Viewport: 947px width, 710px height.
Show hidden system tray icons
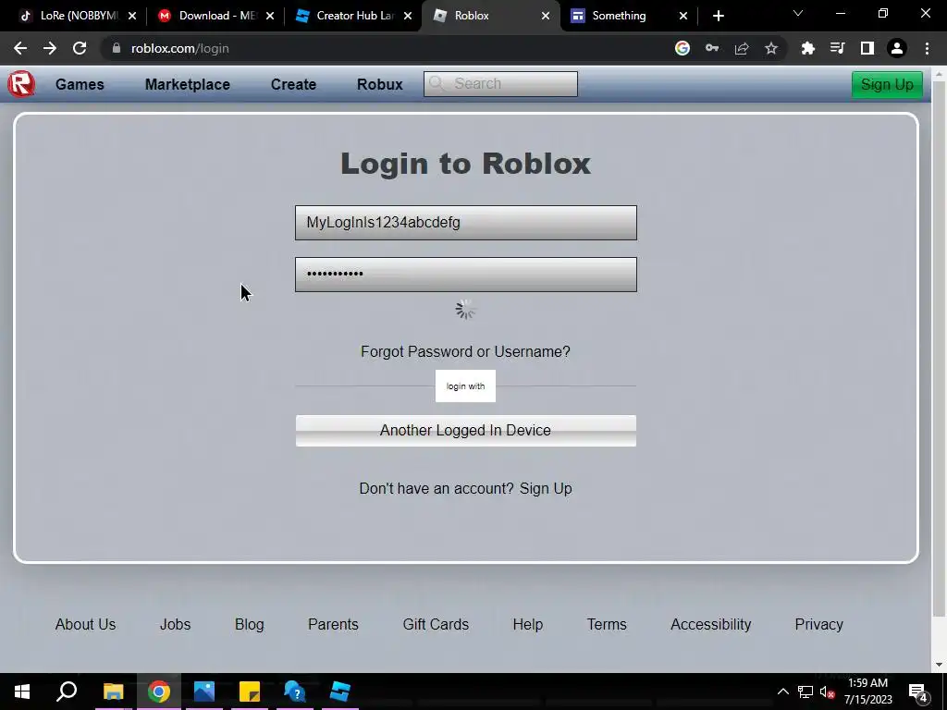coord(782,692)
